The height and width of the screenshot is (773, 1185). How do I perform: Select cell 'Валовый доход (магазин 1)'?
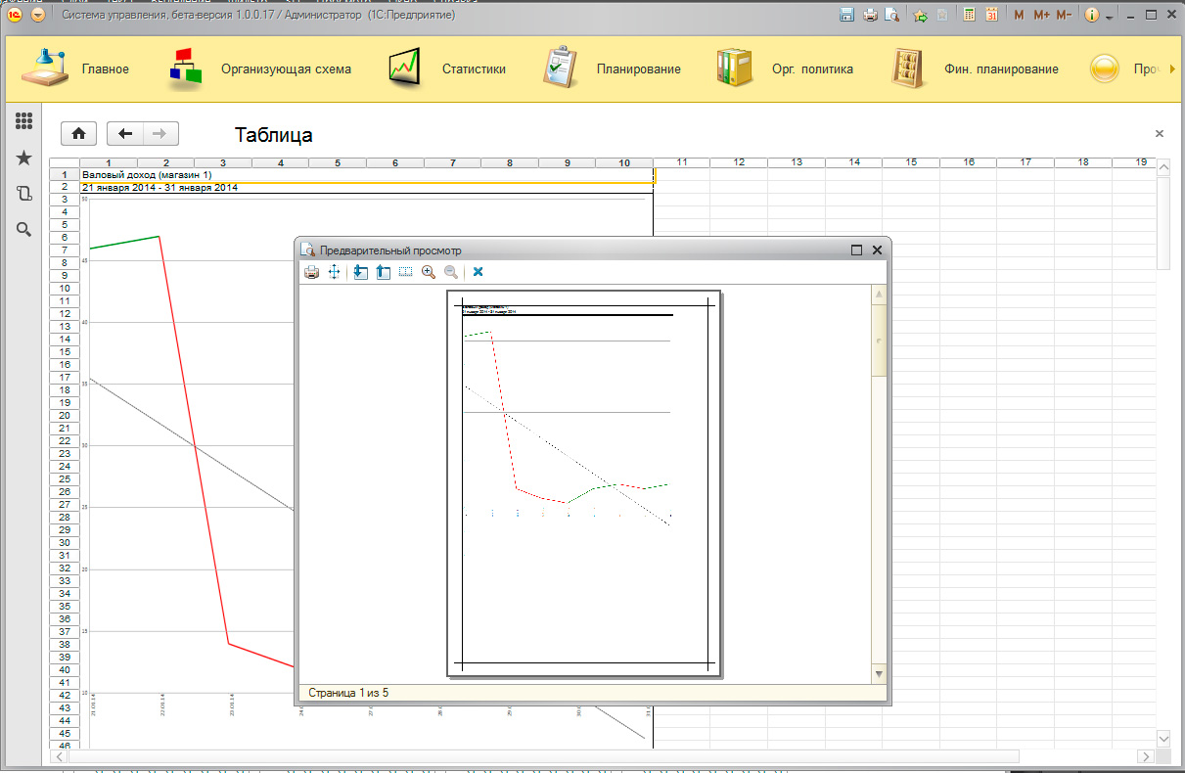[x=367, y=175]
